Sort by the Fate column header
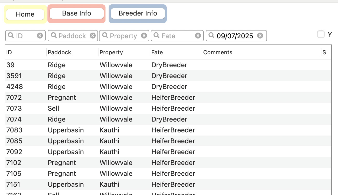This screenshot has height=195, width=338. [x=176, y=52]
